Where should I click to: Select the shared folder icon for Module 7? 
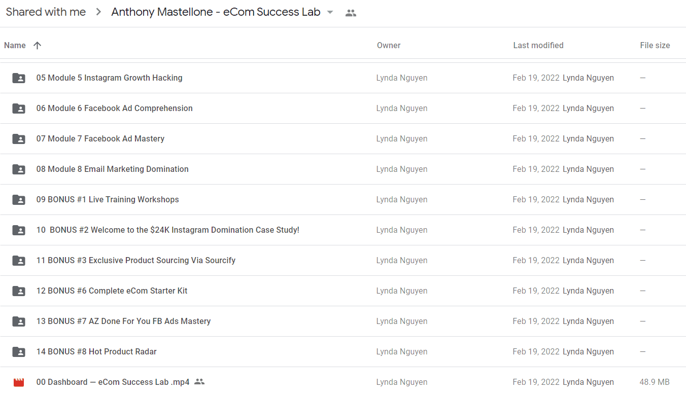pyautogui.click(x=19, y=139)
